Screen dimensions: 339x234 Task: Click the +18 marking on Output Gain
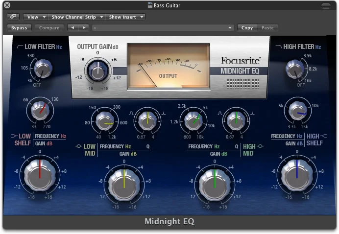coord(105,89)
